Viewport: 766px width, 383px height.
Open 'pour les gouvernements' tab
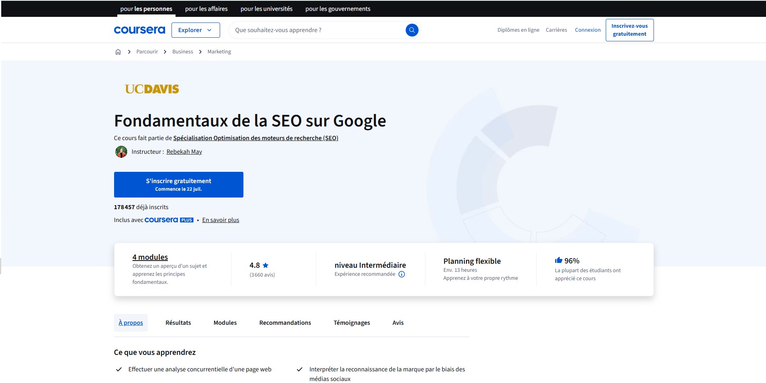click(338, 9)
